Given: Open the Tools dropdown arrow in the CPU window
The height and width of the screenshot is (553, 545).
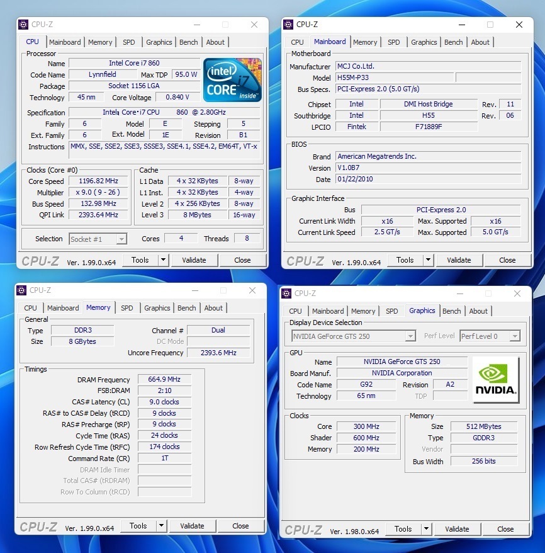Looking at the screenshot, I should tap(163, 260).
